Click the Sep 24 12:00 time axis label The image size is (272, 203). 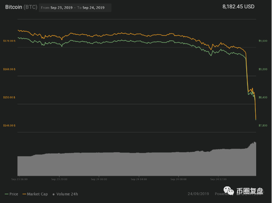tap(218, 179)
